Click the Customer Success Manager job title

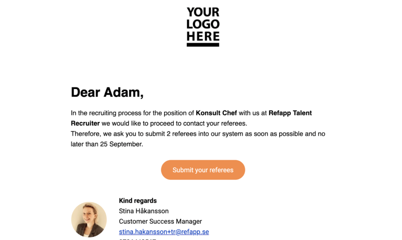pos(160,221)
